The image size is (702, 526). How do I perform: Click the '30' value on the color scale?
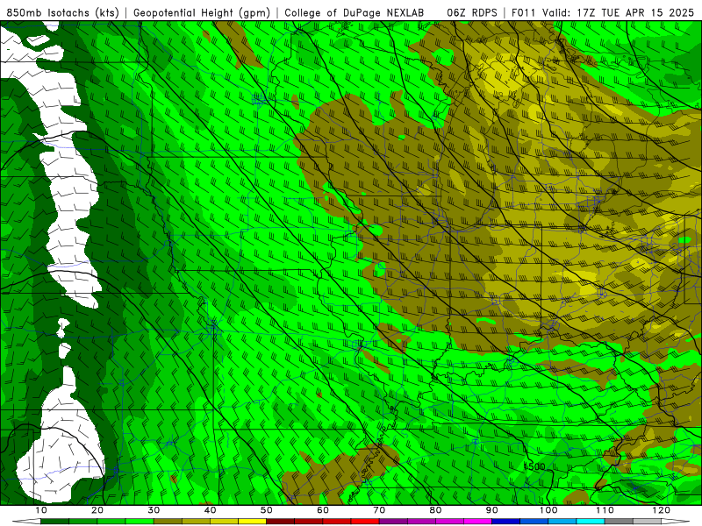tap(154, 510)
